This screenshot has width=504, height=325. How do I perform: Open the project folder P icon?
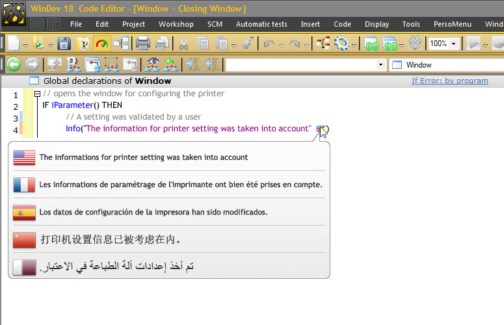[x=83, y=44]
